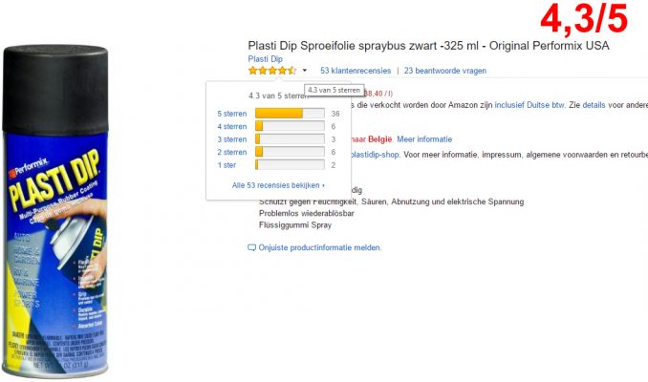Click the inclusief Duitse btw link
The image size is (648, 382).
click(529, 105)
